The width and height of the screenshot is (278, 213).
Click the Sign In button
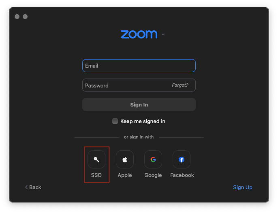click(139, 104)
